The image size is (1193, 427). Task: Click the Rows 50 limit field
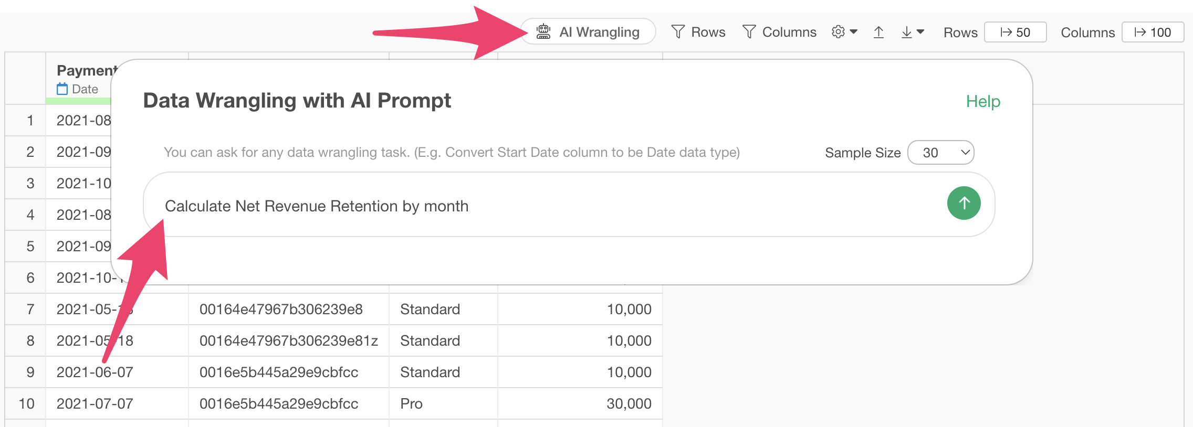[1015, 33]
